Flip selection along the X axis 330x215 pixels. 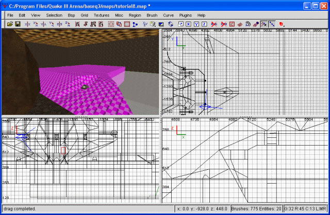(27, 24)
